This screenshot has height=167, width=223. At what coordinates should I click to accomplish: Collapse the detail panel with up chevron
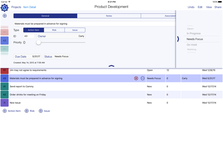pos(111,65)
